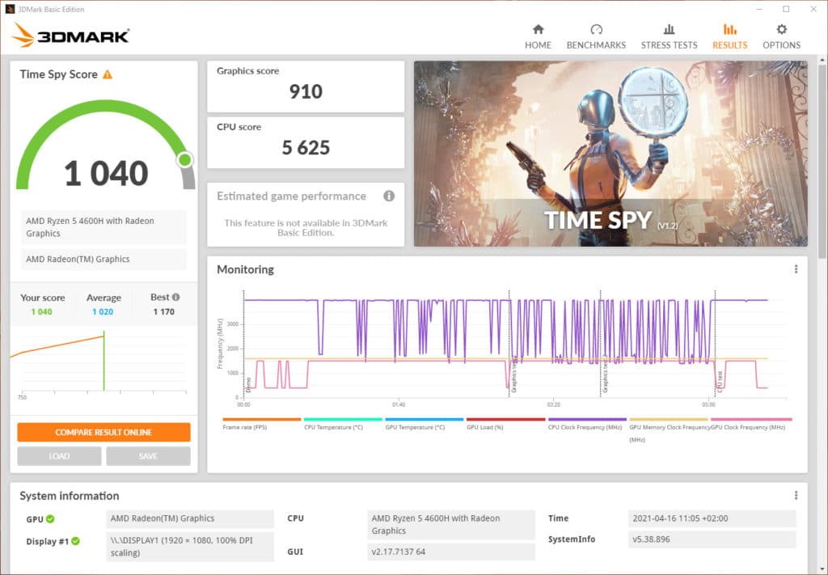Click the Time Spy benchmark artwork

point(610,154)
